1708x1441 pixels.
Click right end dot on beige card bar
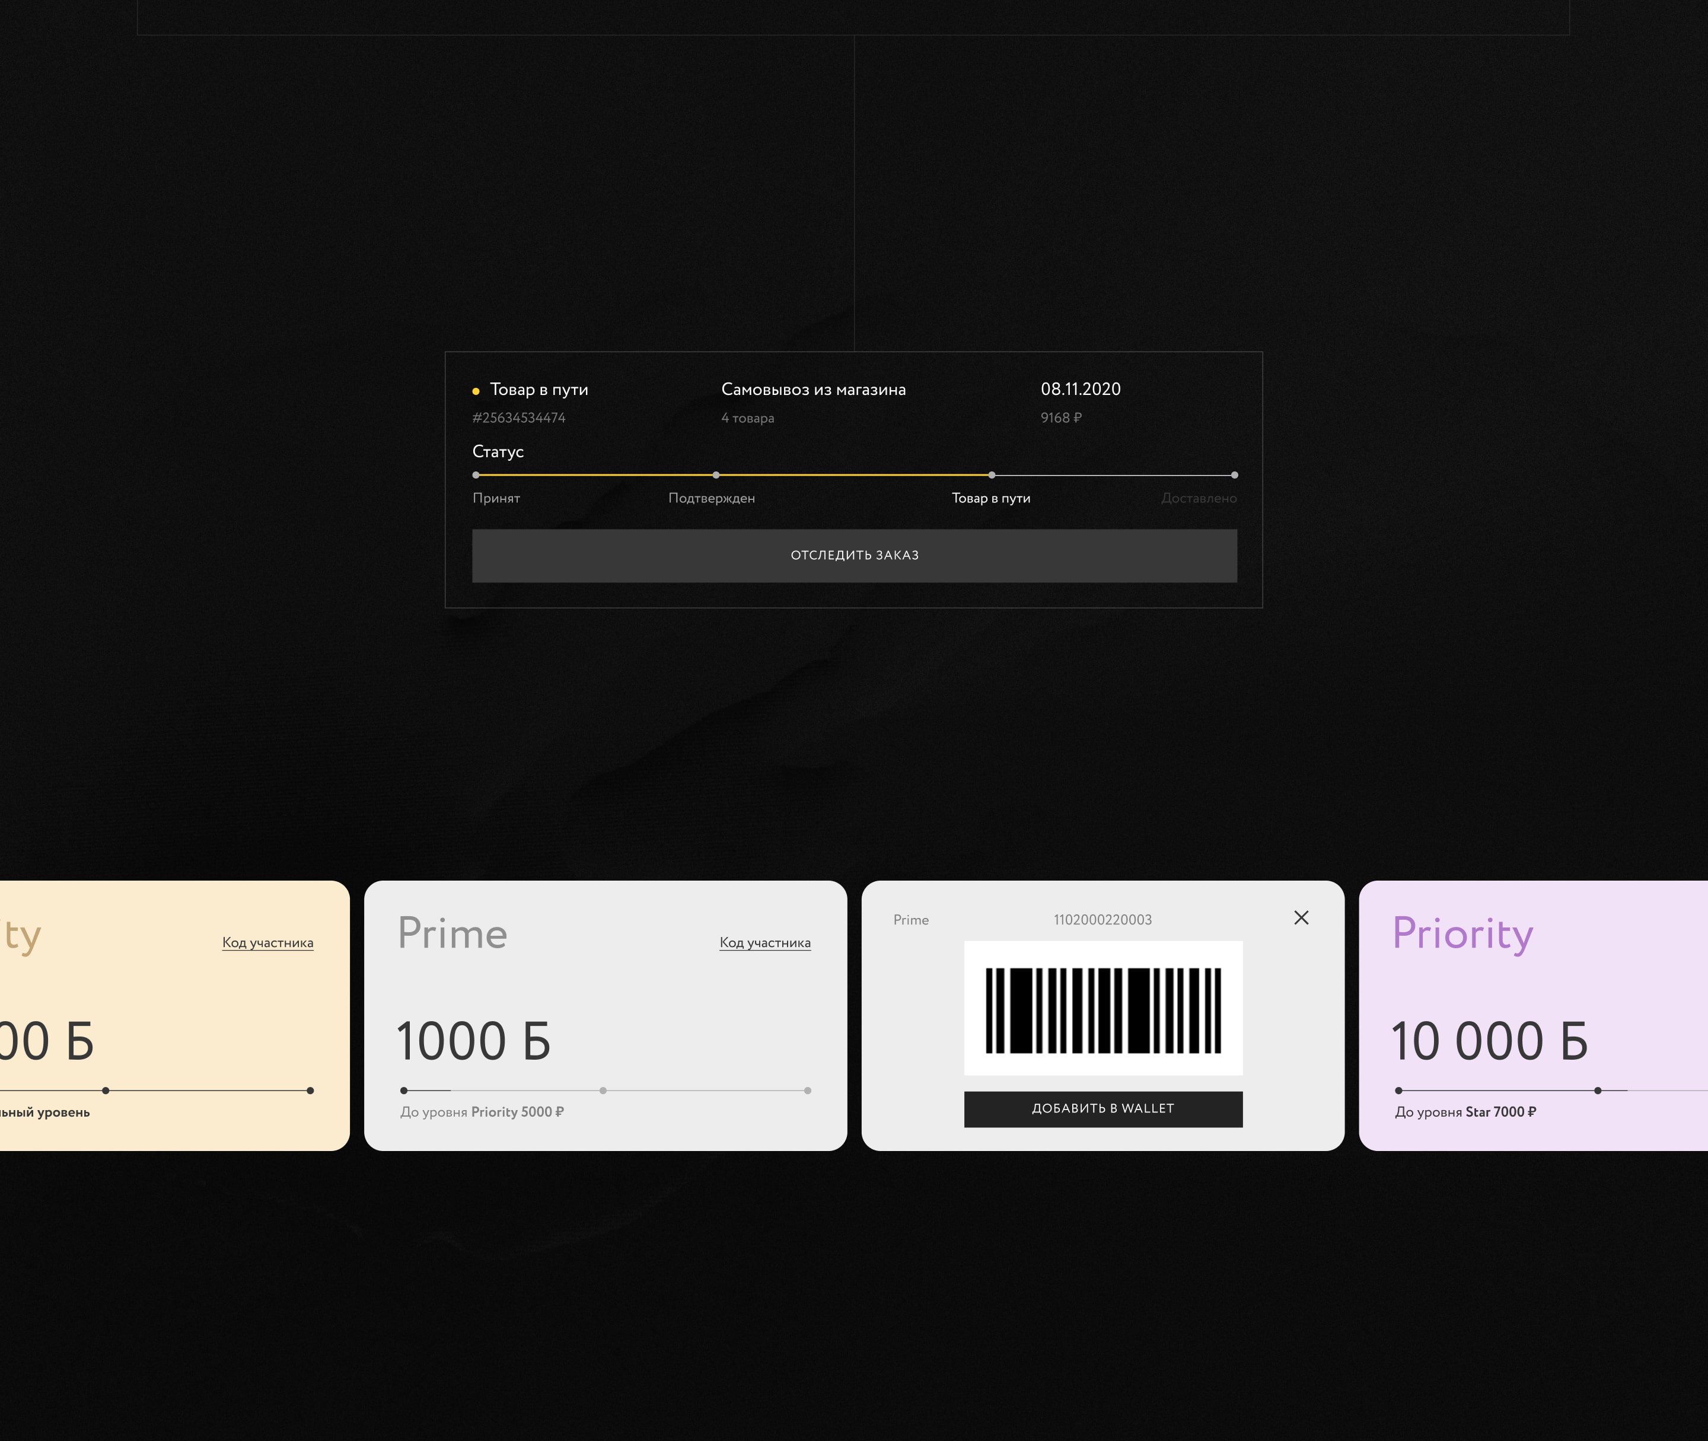tap(310, 1091)
